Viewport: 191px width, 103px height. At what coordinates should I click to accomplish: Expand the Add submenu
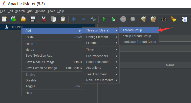pyautogui.click(x=52, y=31)
